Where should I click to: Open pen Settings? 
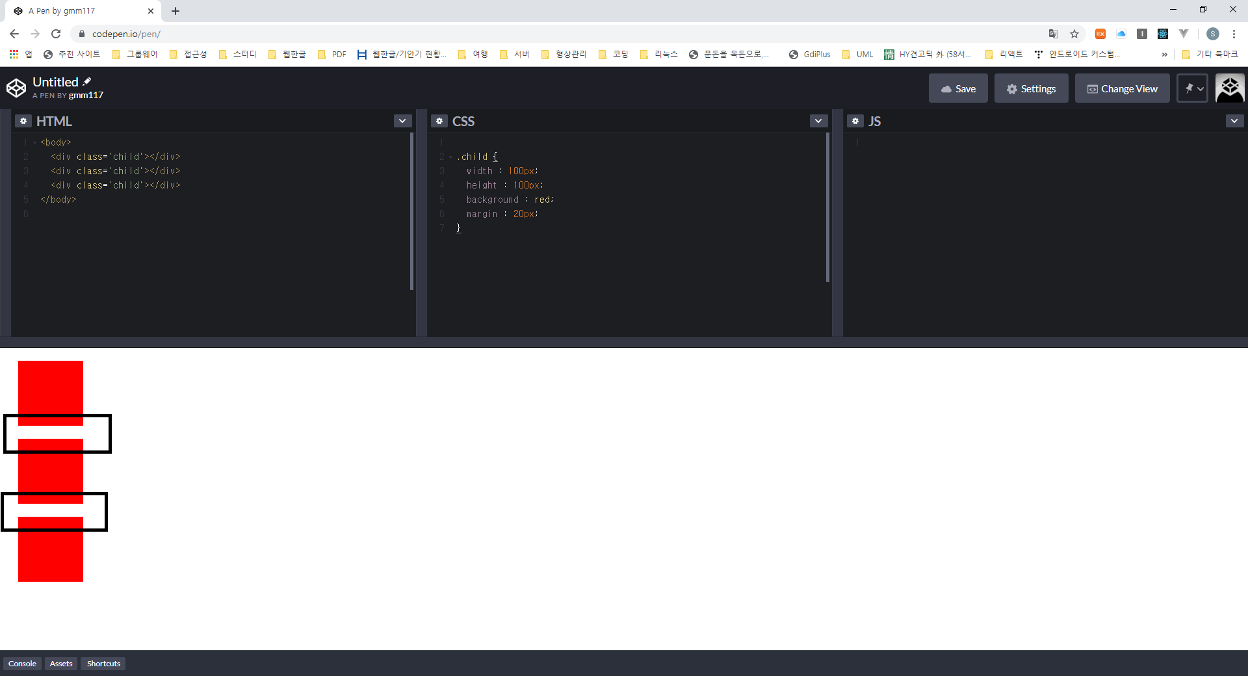(1031, 88)
